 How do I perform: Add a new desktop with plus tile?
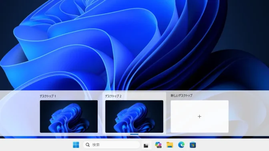coord(199,116)
